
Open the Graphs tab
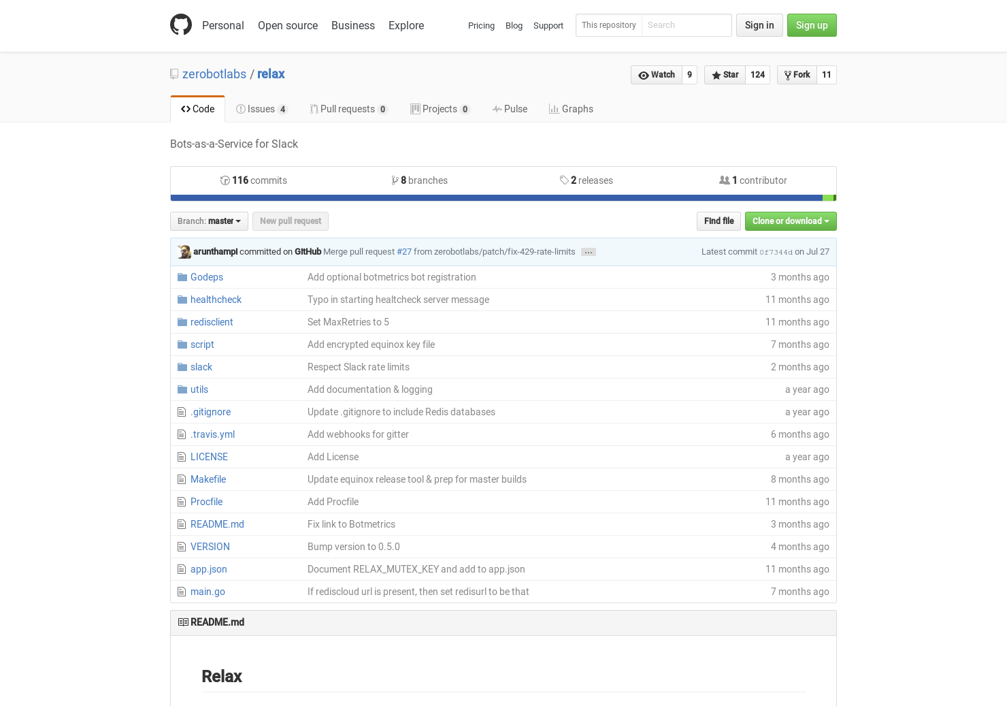pyautogui.click(x=571, y=109)
